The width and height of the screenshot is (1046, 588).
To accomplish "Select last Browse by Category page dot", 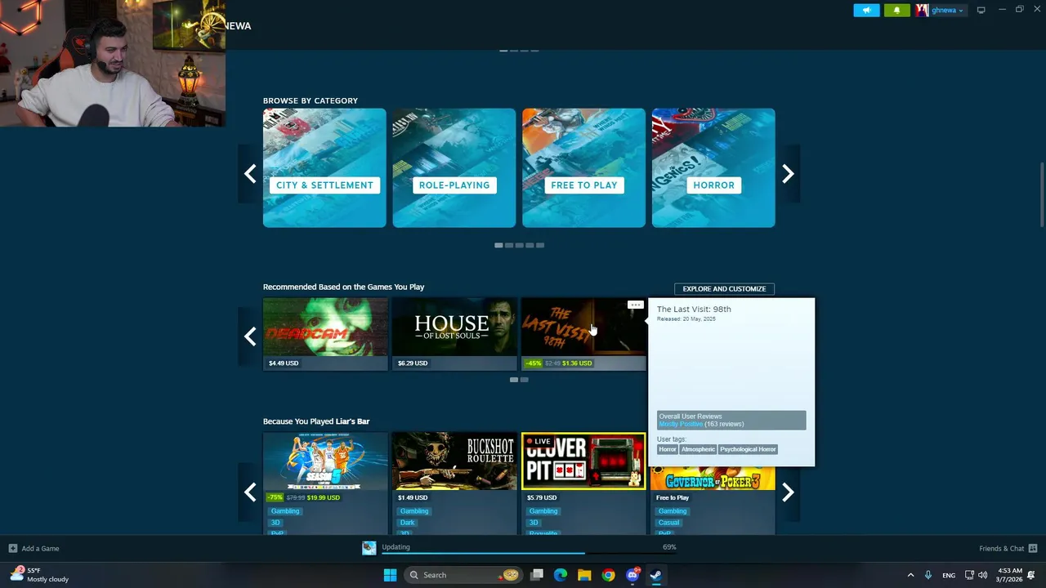I will pos(540,245).
